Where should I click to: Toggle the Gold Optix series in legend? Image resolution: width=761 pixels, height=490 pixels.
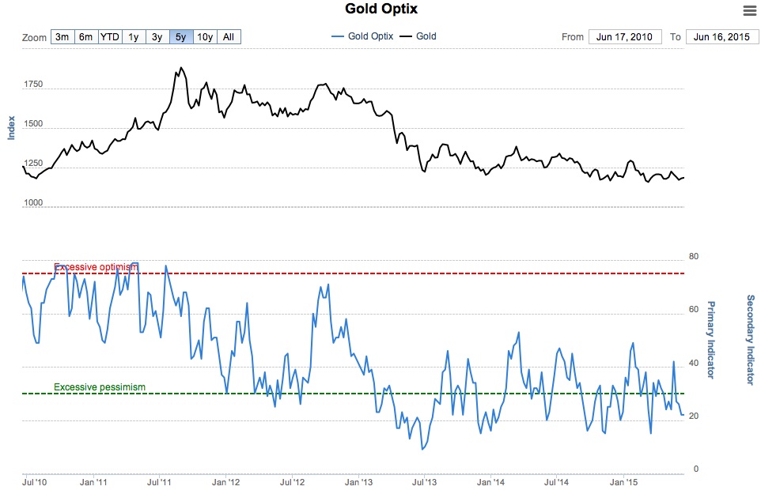[x=365, y=36]
